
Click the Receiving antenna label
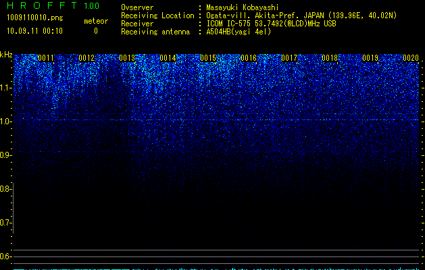coord(155,32)
